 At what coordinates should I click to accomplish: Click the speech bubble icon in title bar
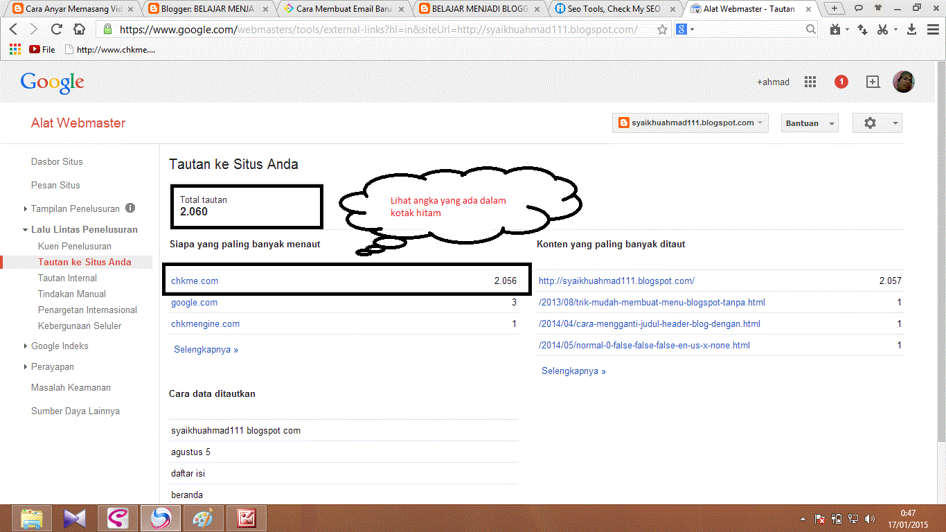pyautogui.click(x=858, y=8)
